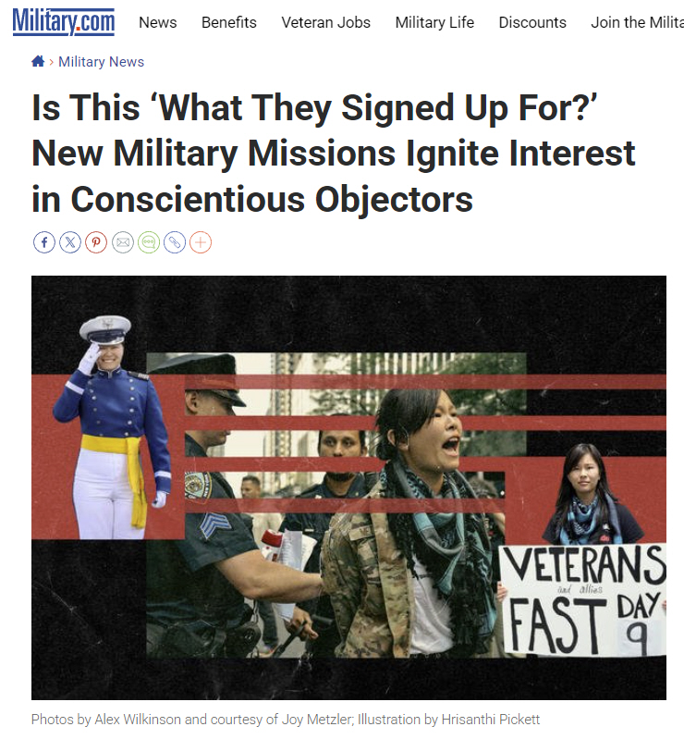The image size is (684, 739).
Task: Open Join the Military menu
Action: (637, 22)
